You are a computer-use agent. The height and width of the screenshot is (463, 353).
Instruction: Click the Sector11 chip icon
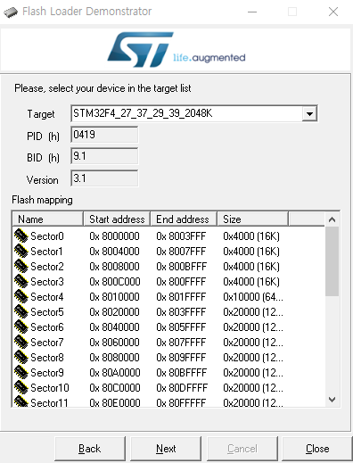point(21,401)
